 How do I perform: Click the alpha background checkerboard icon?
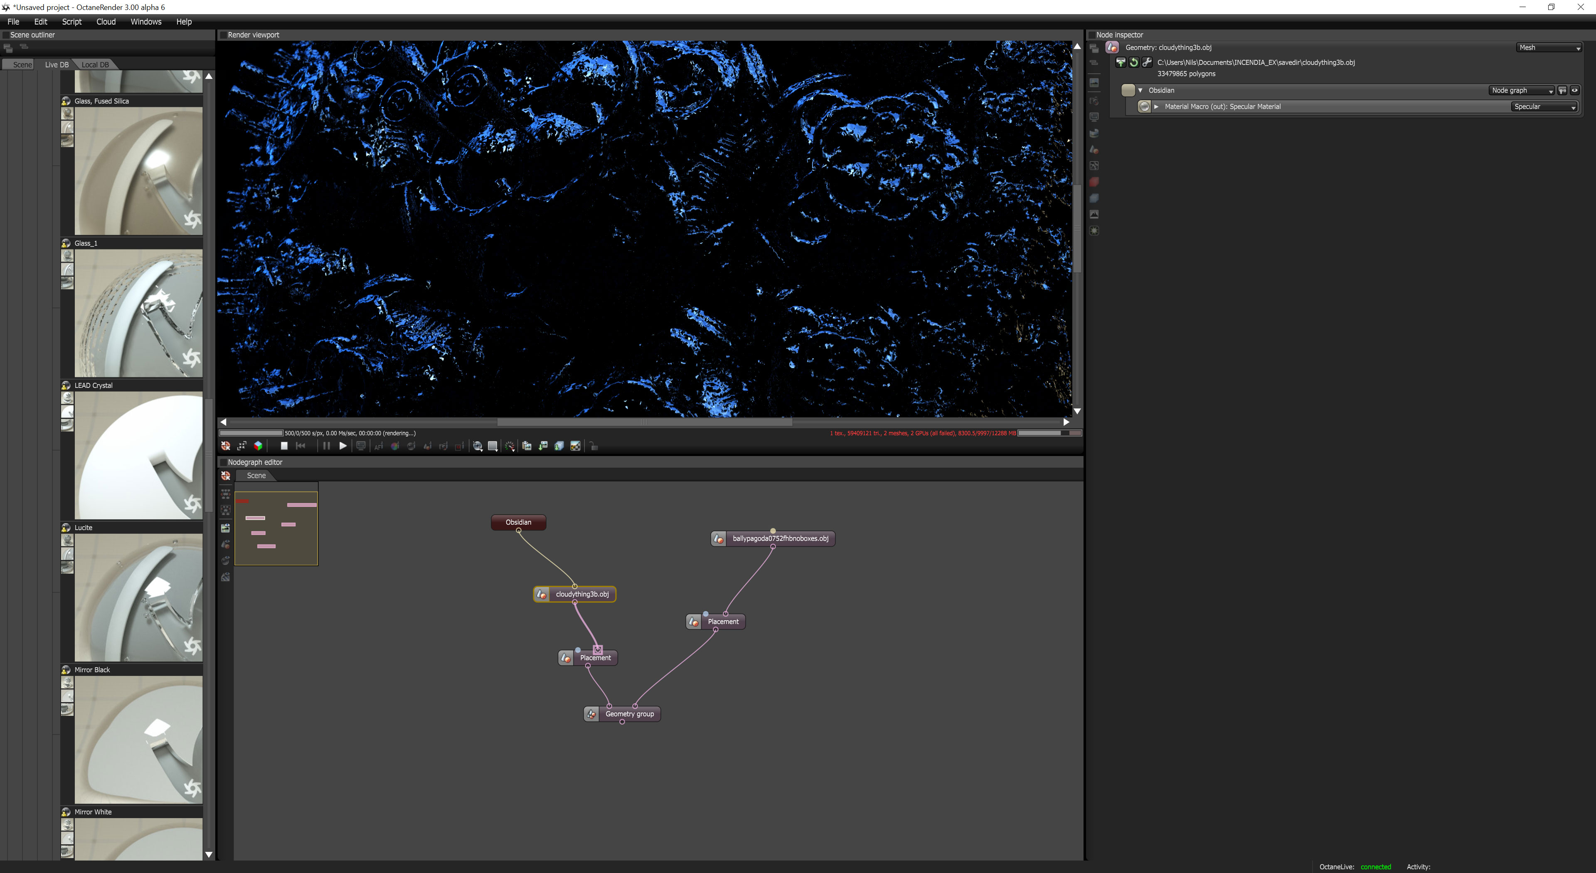[575, 446]
